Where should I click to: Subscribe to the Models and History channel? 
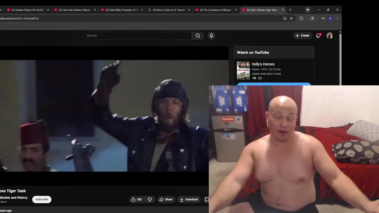[42, 199]
